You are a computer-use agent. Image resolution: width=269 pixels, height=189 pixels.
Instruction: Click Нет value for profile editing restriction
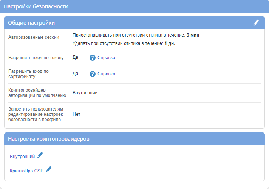click(76, 114)
